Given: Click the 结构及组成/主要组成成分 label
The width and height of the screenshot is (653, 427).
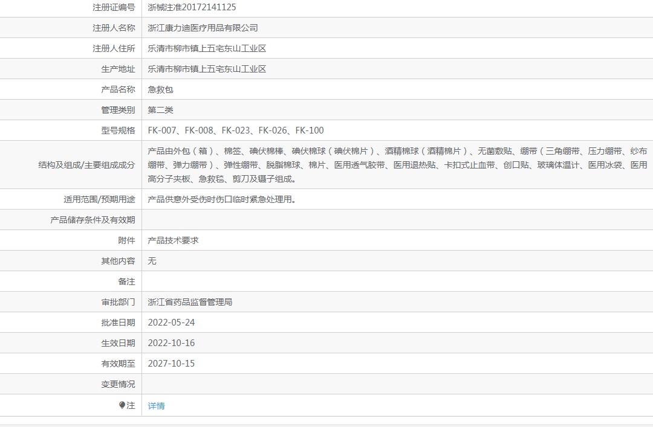Looking at the screenshot, I should (x=86, y=165).
